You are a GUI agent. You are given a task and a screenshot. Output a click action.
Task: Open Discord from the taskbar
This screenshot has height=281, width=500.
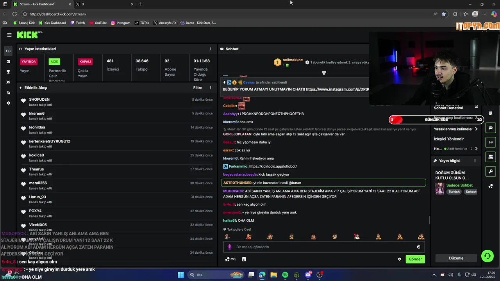(x=308, y=275)
